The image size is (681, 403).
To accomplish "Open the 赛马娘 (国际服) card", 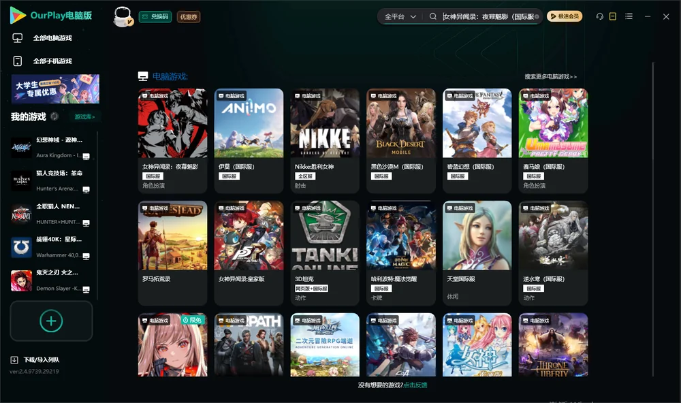I will (553, 141).
